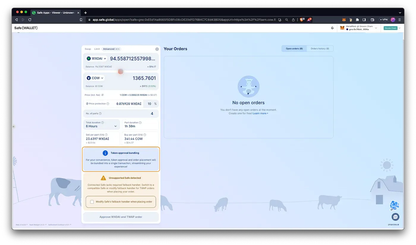The image size is (416, 245).
Task: Click the Brave Shields lion icon
Action: coord(302,20)
